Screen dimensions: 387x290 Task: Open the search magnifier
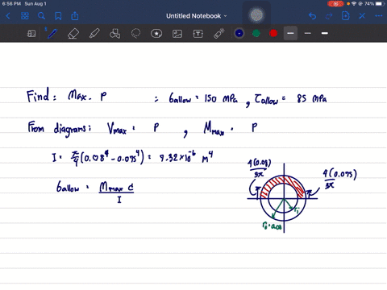pos(41,16)
